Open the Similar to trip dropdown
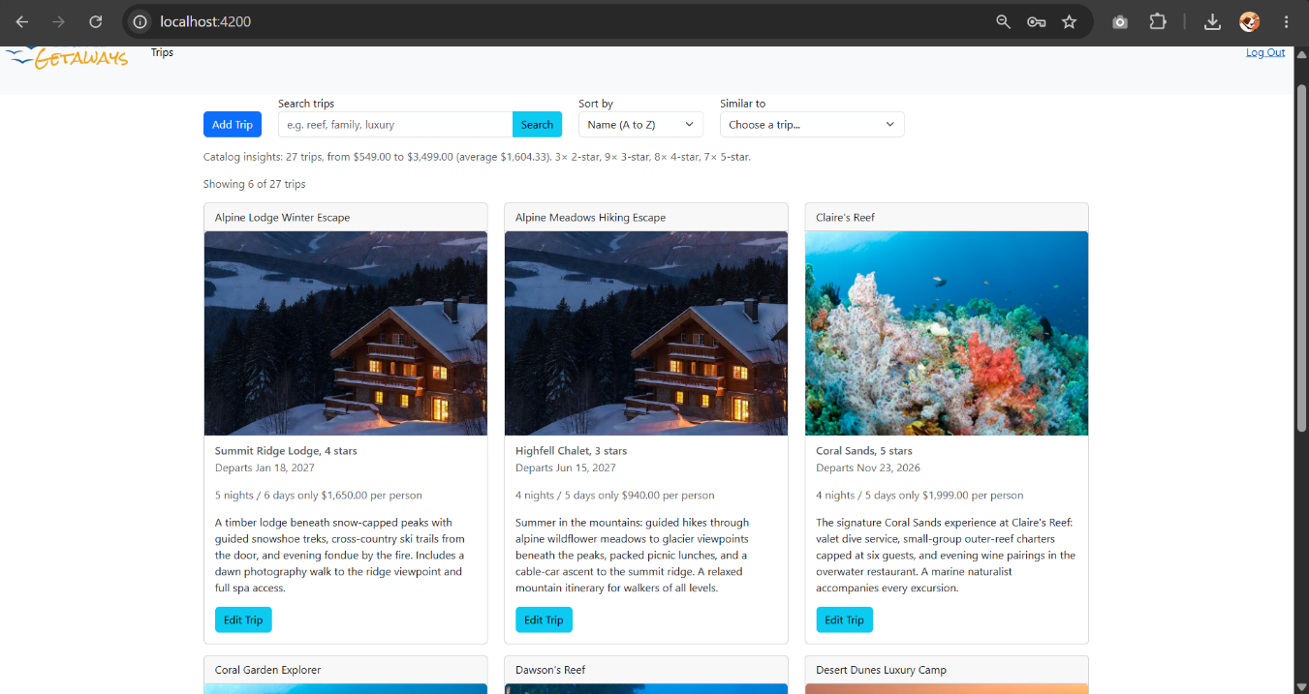 [x=812, y=124]
